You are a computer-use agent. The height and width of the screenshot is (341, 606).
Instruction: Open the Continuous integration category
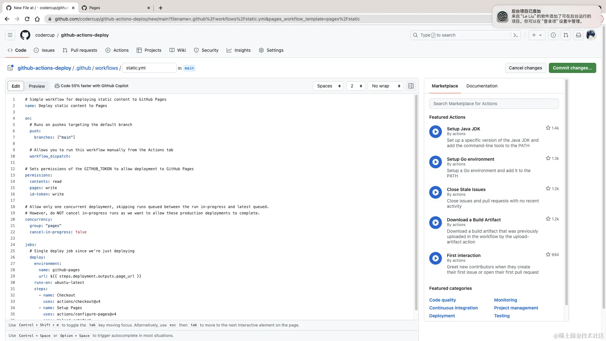453,308
